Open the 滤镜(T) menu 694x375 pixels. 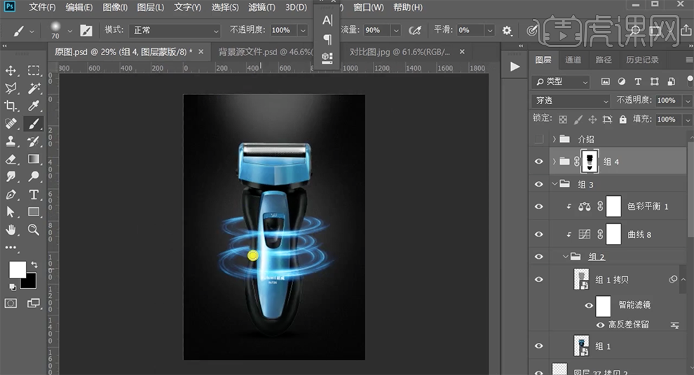click(261, 8)
